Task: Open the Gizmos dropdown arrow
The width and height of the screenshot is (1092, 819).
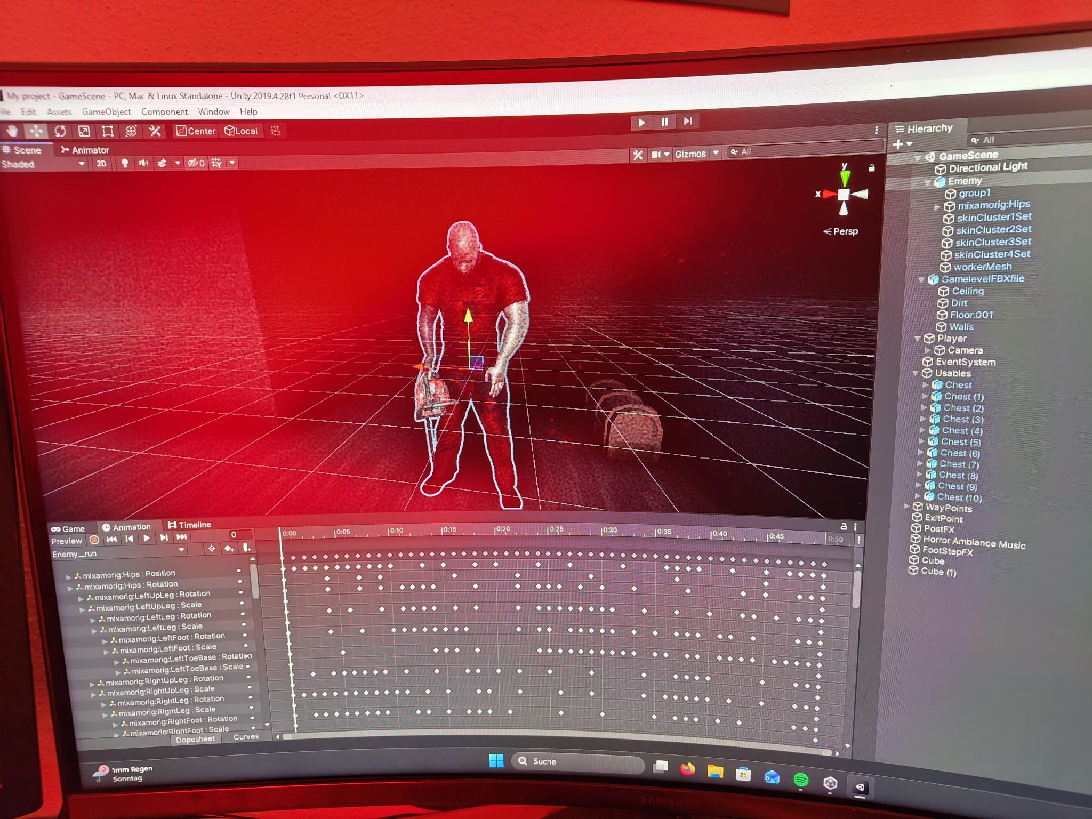Action: click(x=716, y=153)
